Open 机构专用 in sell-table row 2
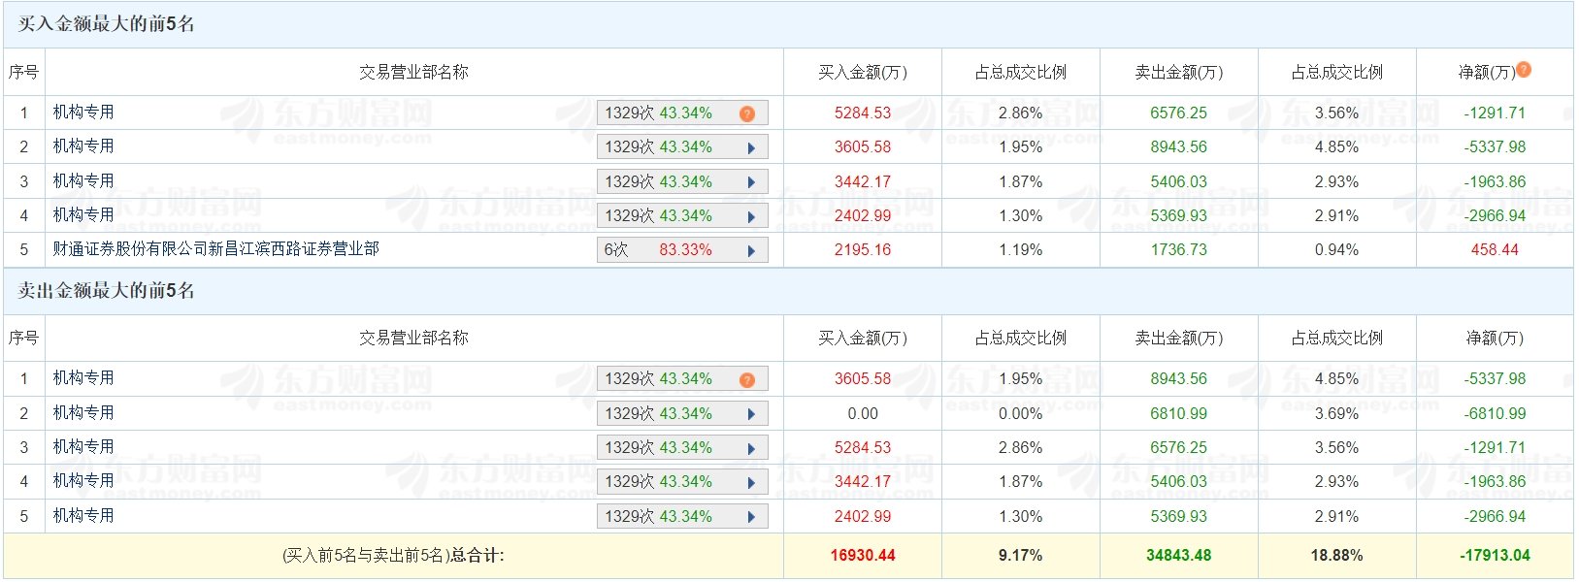This screenshot has width=1579, height=582. [x=83, y=413]
